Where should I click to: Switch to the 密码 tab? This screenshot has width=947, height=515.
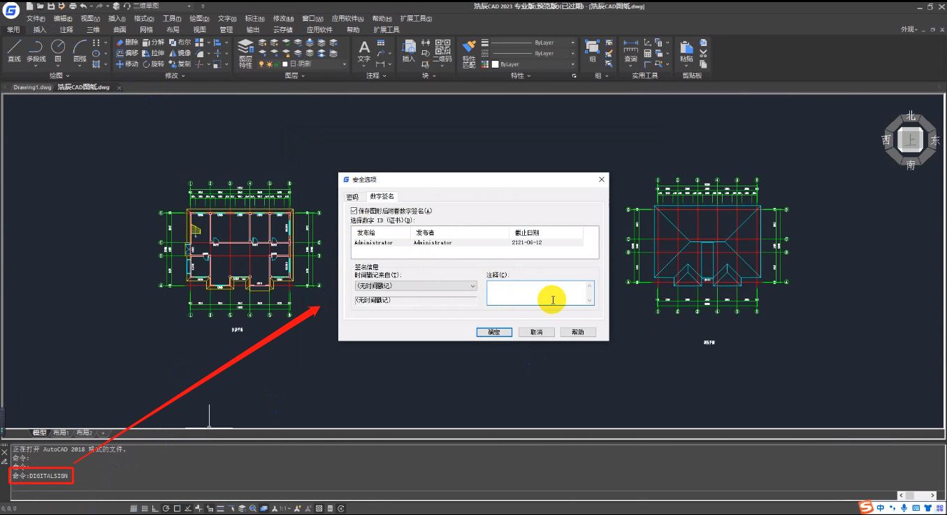click(x=352, y=197)
